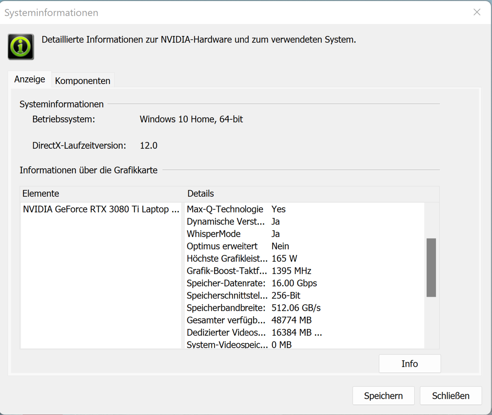Select NVIDIA GeForce RTX 3080 Ti Laptop entry
Image resolution: width=492 pixels, height=415 pixels.
pos(101,209)
